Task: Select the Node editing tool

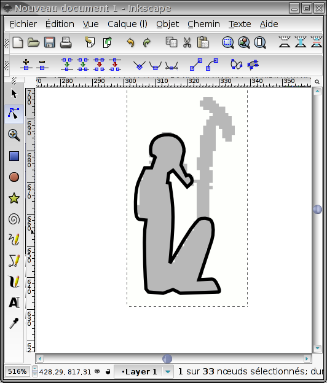Action: pos(14,114)
